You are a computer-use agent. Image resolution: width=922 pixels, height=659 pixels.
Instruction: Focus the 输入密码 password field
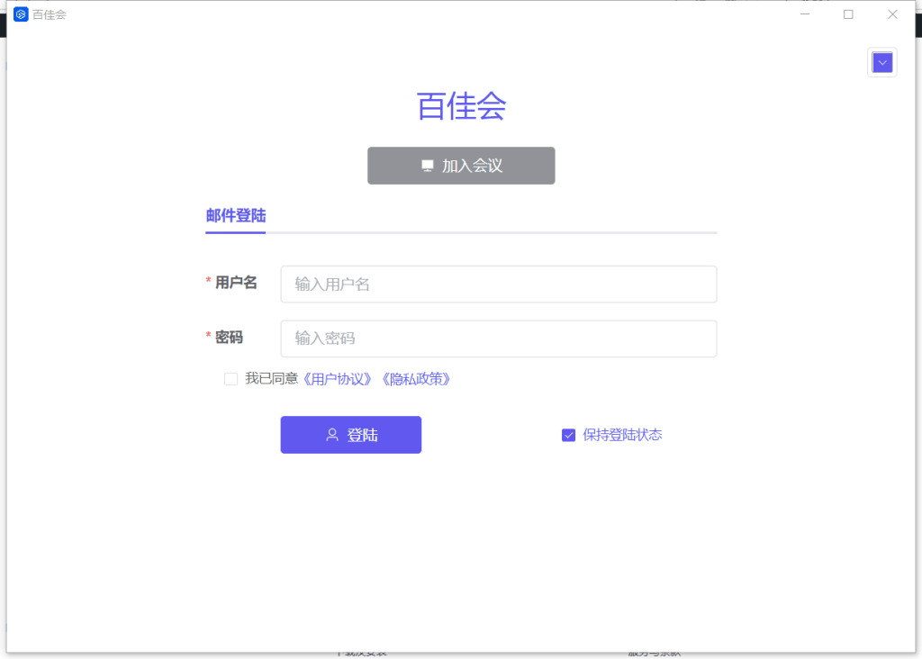(499, 339)
